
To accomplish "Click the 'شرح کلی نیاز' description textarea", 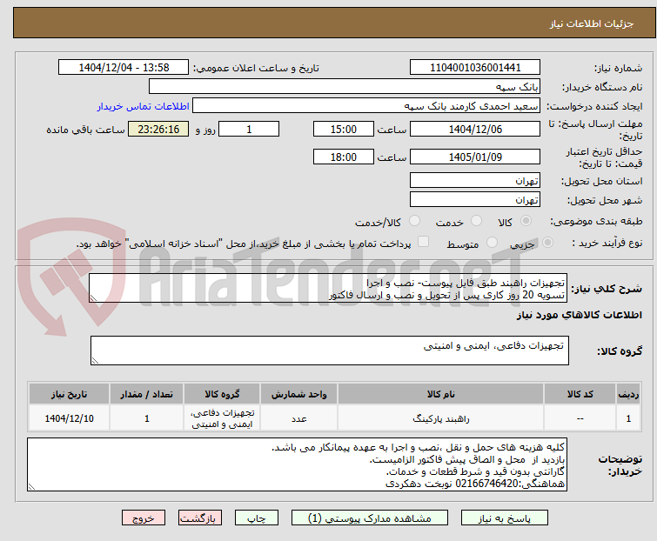I will point(328,289).
